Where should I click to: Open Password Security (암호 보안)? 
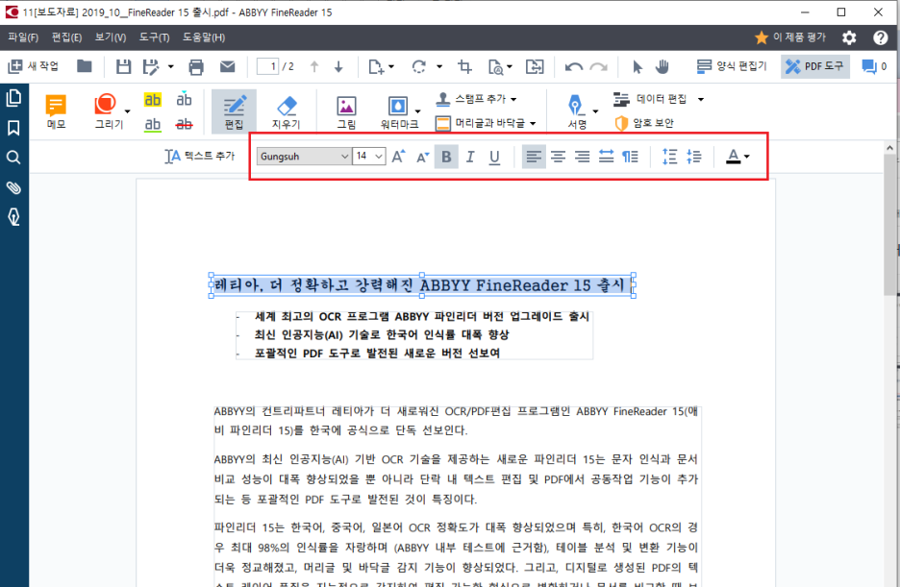643,123
